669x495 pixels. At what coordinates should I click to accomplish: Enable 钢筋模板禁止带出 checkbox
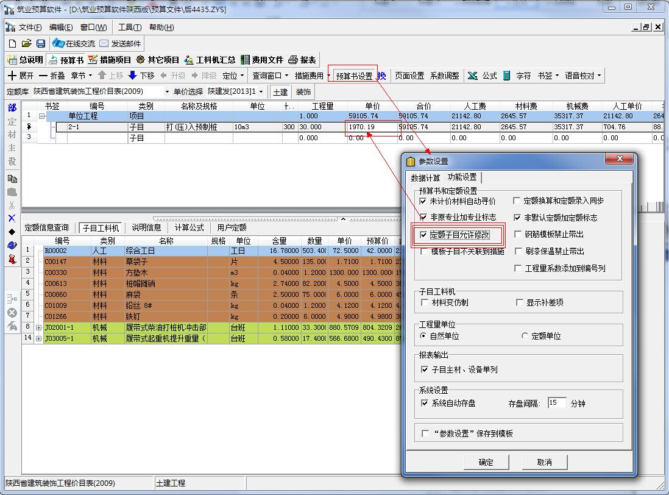point(517,235)
